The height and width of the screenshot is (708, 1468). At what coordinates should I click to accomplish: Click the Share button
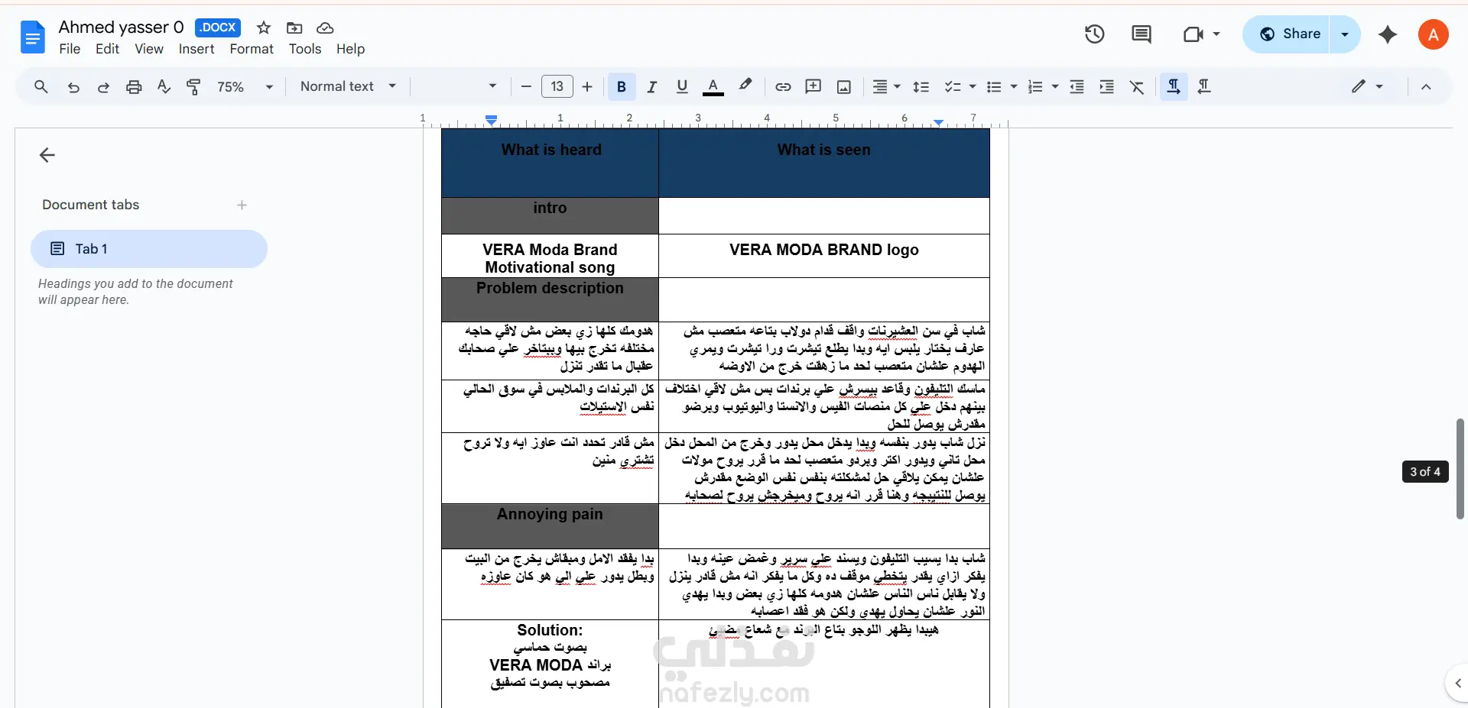pyautogui.click(x=1288, y=34)
